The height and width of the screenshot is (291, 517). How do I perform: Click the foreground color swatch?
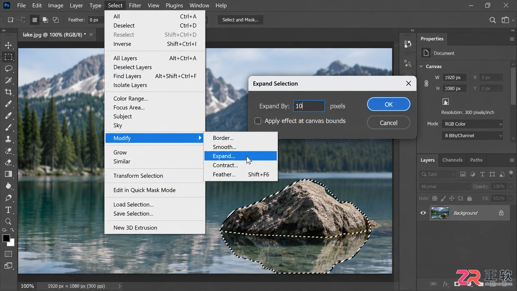pos(6,238)
